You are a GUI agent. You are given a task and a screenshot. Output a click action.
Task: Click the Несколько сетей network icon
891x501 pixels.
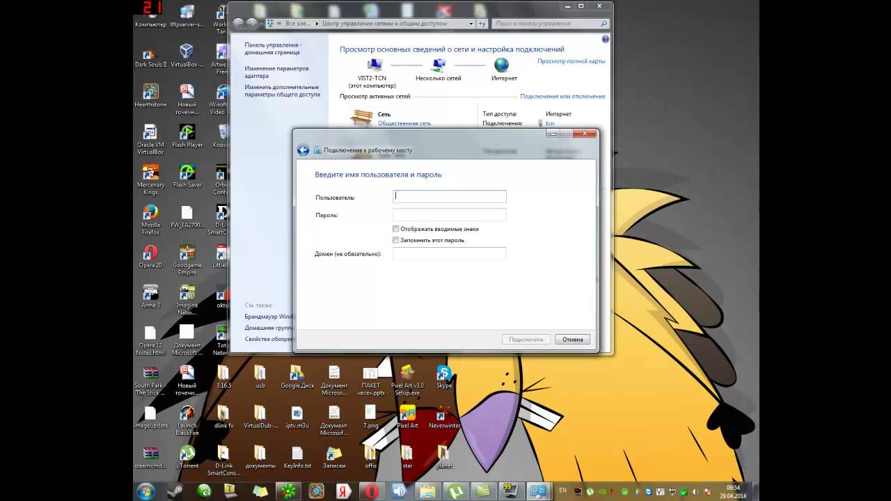pyautogui.click(x=439, y=65)
